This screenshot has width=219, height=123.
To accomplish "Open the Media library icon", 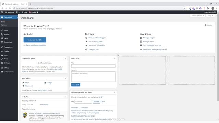I will point(2,35).
